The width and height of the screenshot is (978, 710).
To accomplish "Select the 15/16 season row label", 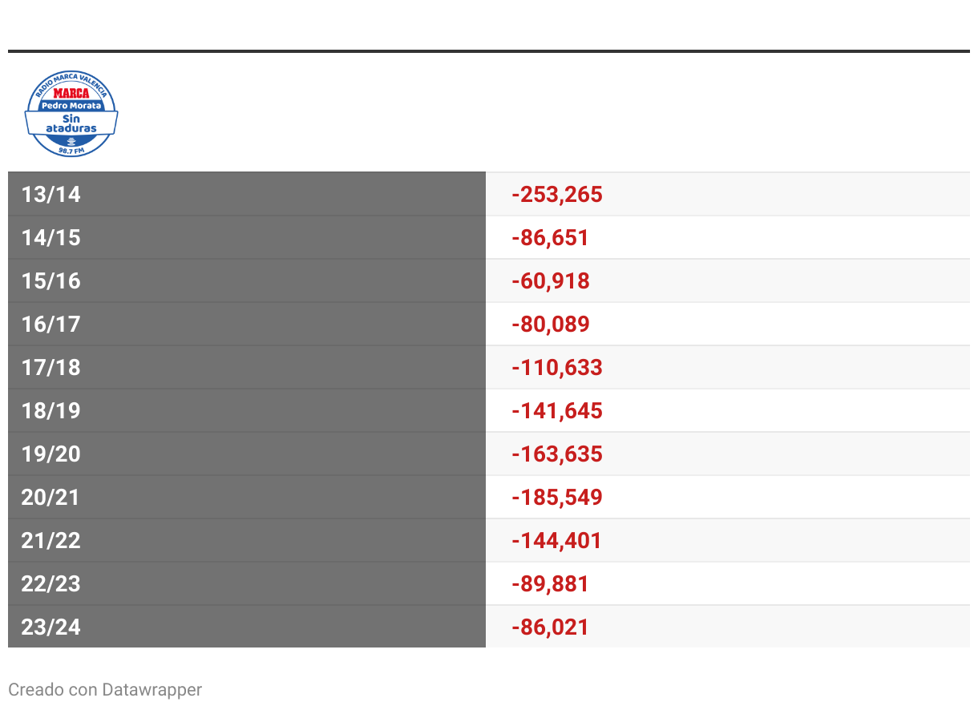I will 51,281.
